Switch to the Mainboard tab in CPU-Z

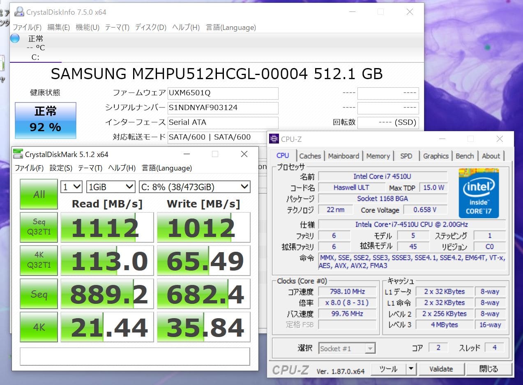pyautogui.click(x=343, y=156)
